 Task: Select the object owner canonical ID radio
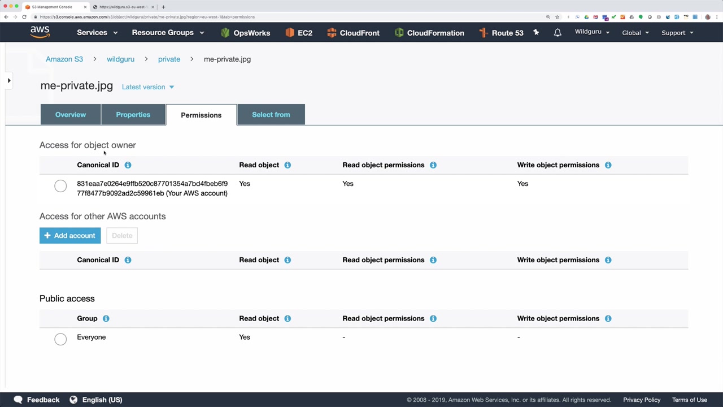coord(60,186)
